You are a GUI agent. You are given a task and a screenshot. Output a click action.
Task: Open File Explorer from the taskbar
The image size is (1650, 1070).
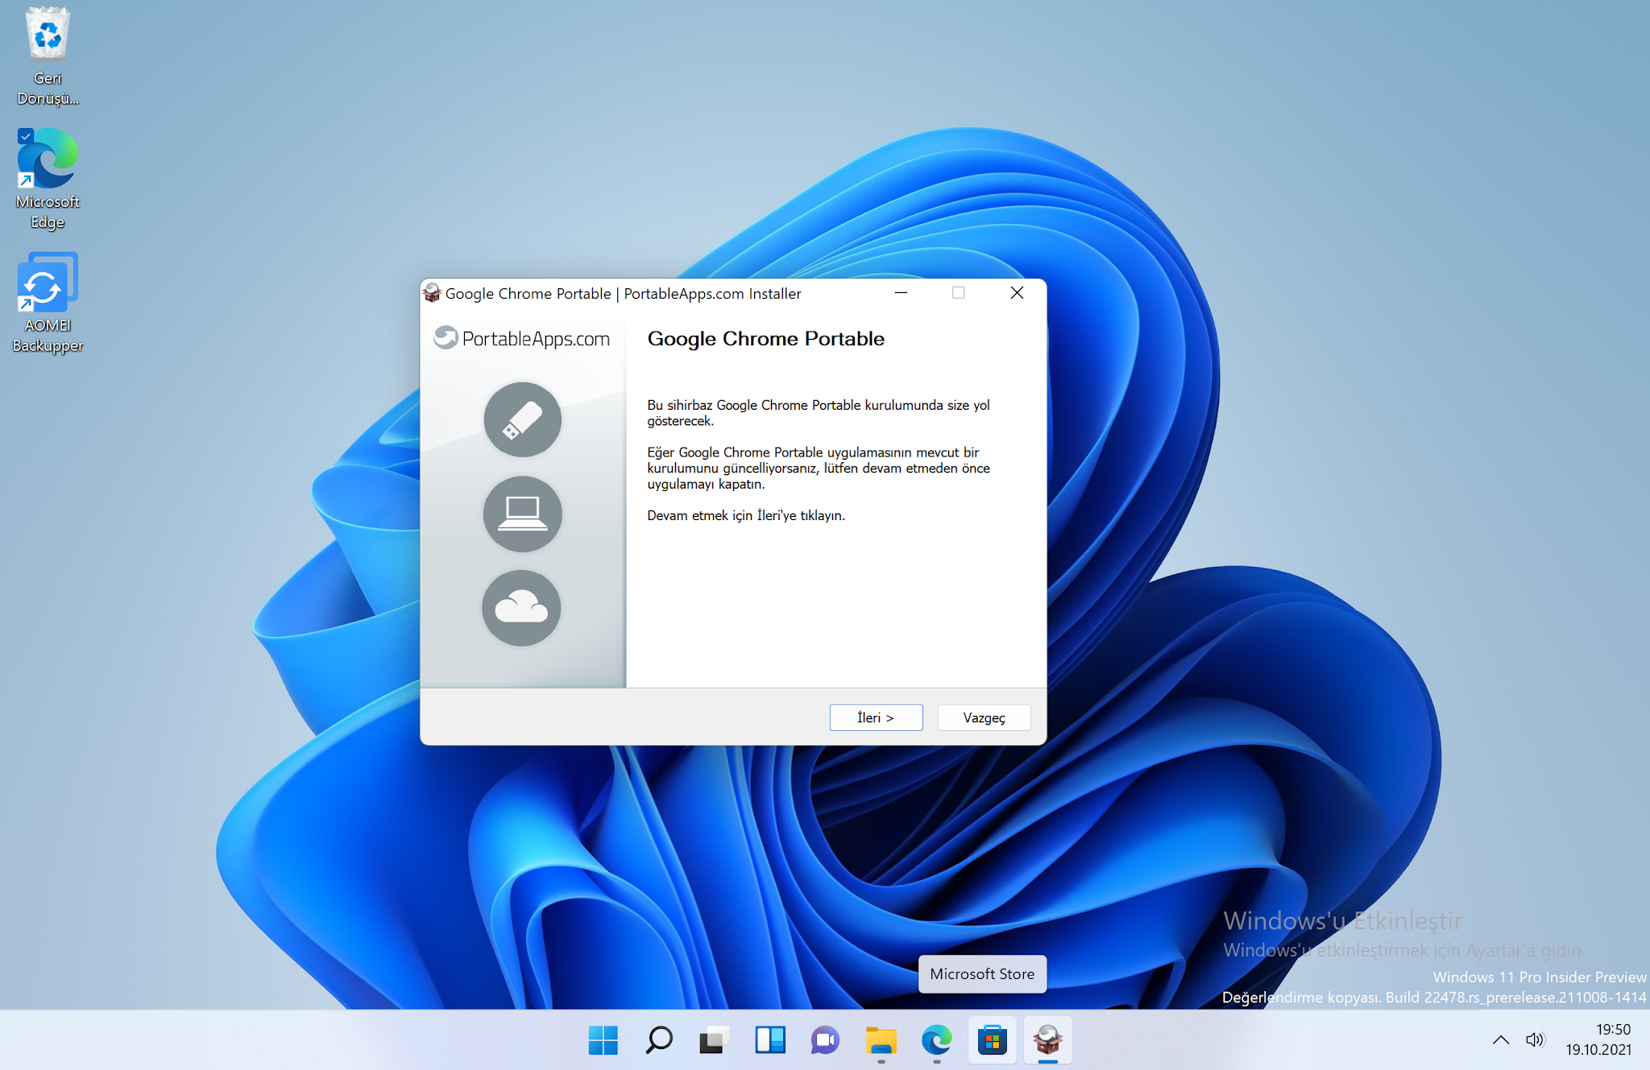point(881,1040)
